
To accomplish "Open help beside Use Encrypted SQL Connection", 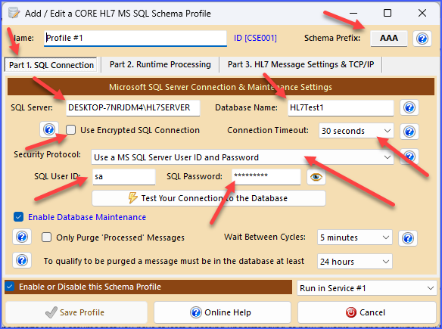I will tap(49, 129).
